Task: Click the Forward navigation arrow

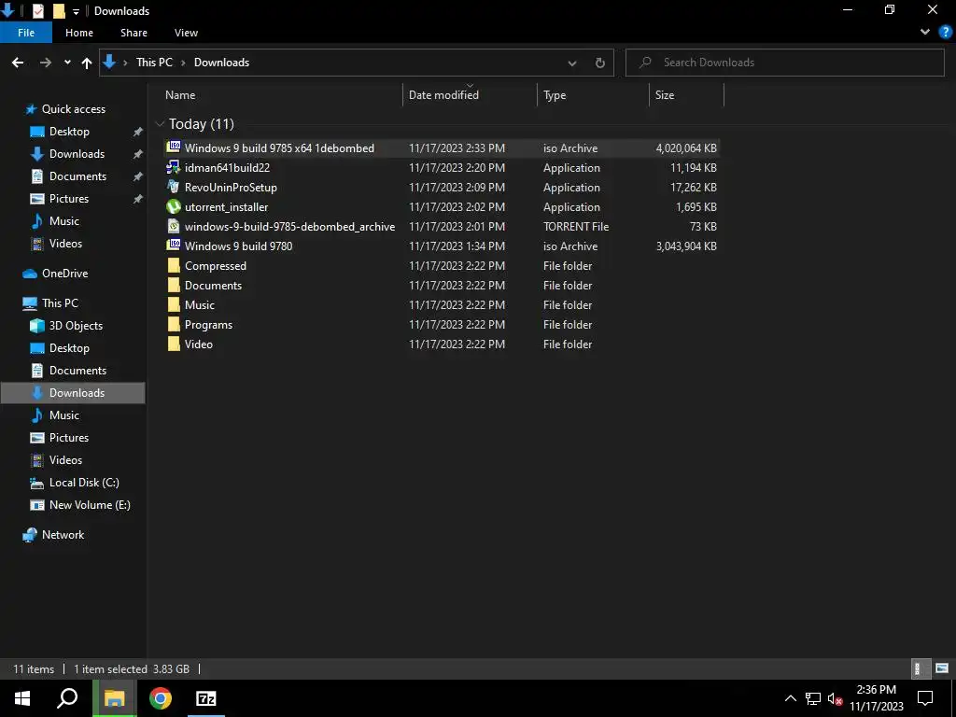Action: 45,63
